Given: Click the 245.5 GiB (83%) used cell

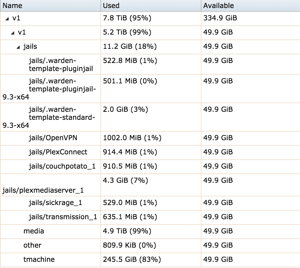Looking at the screenshot, I should click(x=151, y=260).
